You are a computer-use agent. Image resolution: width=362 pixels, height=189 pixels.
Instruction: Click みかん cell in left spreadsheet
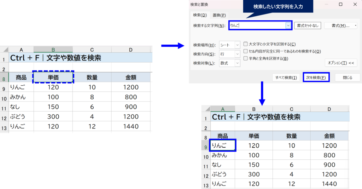pyautogui.click(x=21, y=97)
